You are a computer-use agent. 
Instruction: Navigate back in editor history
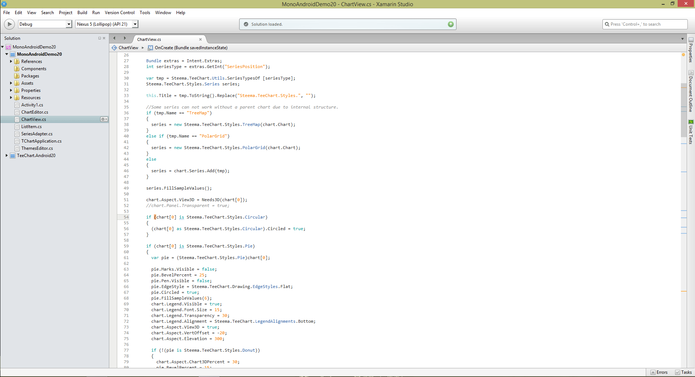point(114,38)
